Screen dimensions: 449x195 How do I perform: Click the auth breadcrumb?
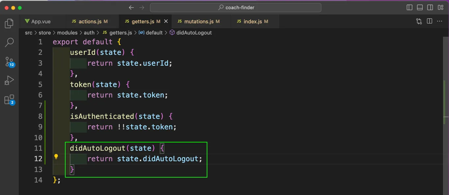[89, 33]
